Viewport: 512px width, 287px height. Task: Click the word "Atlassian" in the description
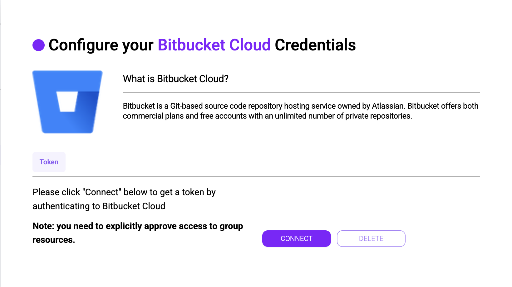tap(388, 106)
